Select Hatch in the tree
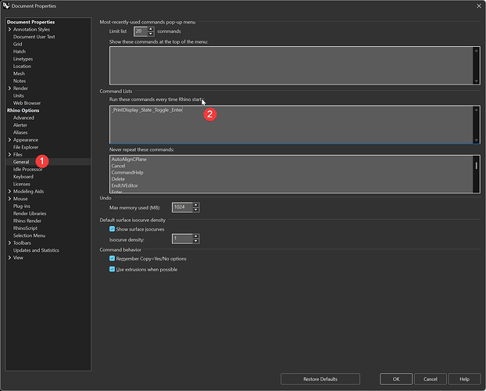This screenshot has height=391, width=486. tap(20, 52)
